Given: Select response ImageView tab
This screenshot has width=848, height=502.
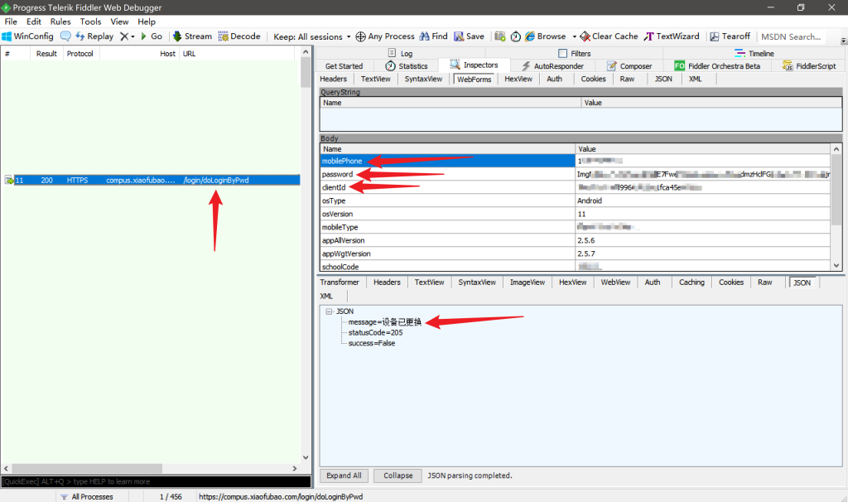Looking at the screenshot, I should pos(528,282).
